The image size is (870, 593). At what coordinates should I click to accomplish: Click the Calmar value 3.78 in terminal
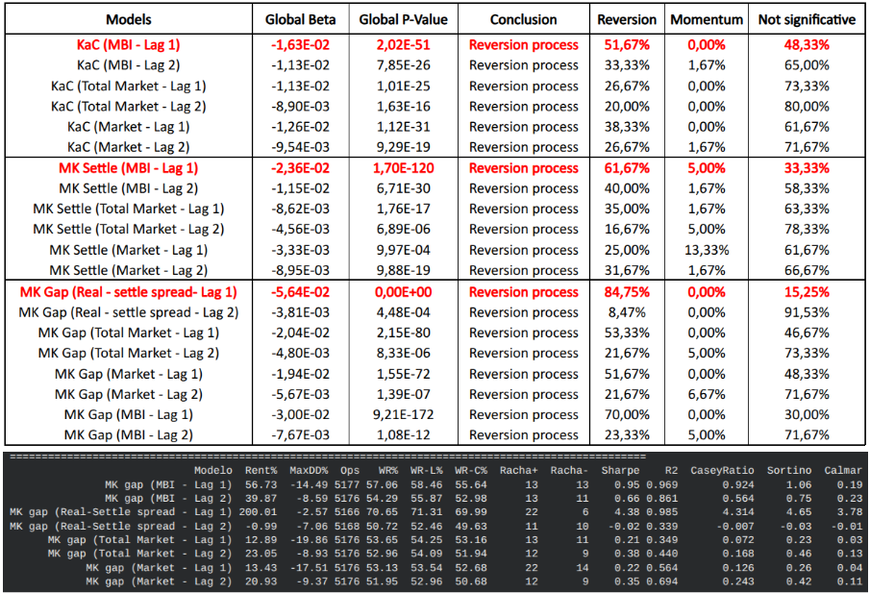click(850, 512)
